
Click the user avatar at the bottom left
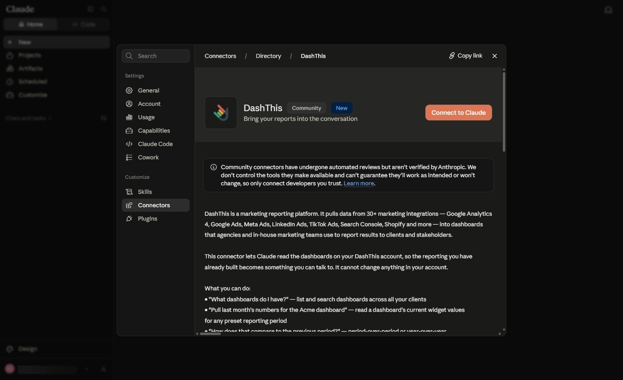(x=10, y=369)
